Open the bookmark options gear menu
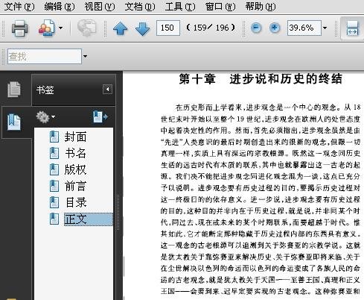364x300 pixels. click(45, 117)
